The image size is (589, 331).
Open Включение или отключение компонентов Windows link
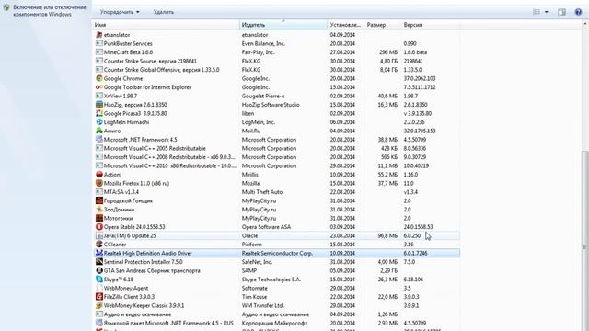[x=50, y=10]
